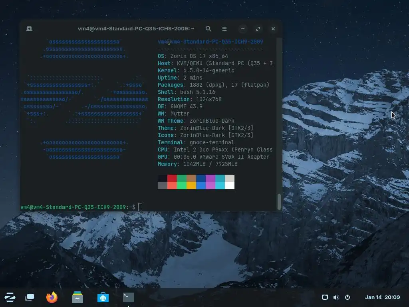
Task: Click the 'Host: KVM/QEMU' line
Action: coord(215,63)
